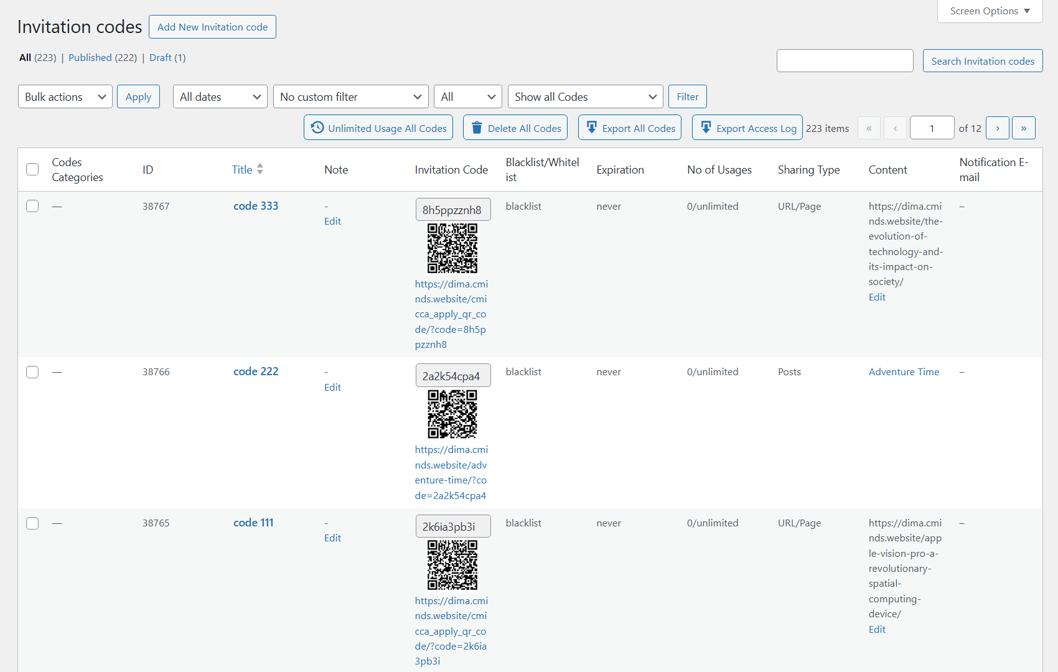Viewport: 1058px width, 672px height.
Task: Open the code 222 title link
Action: click(x=256, y=371)
